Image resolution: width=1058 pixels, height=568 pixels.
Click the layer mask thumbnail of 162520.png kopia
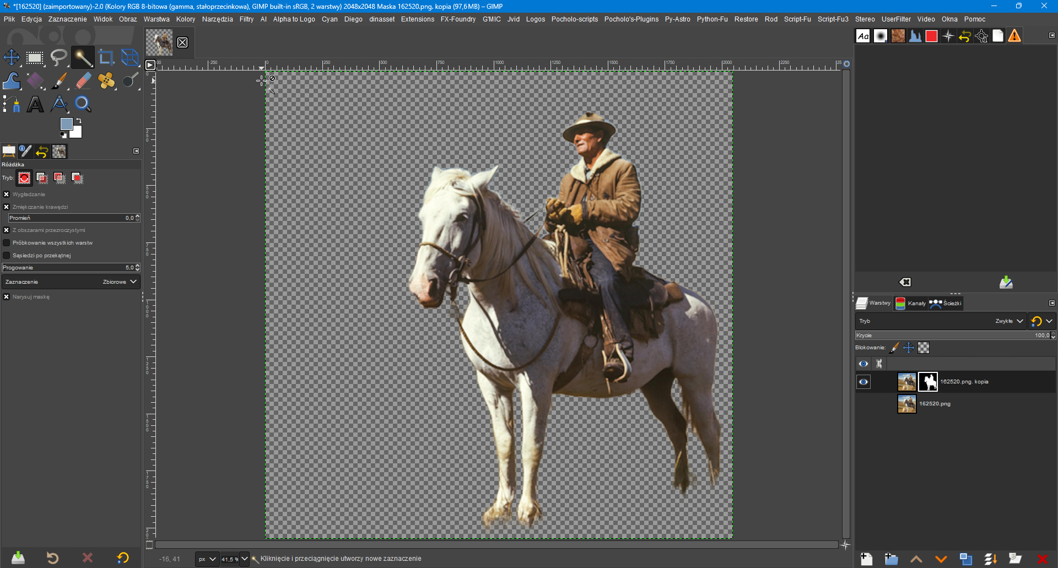[x=928, y=382]
